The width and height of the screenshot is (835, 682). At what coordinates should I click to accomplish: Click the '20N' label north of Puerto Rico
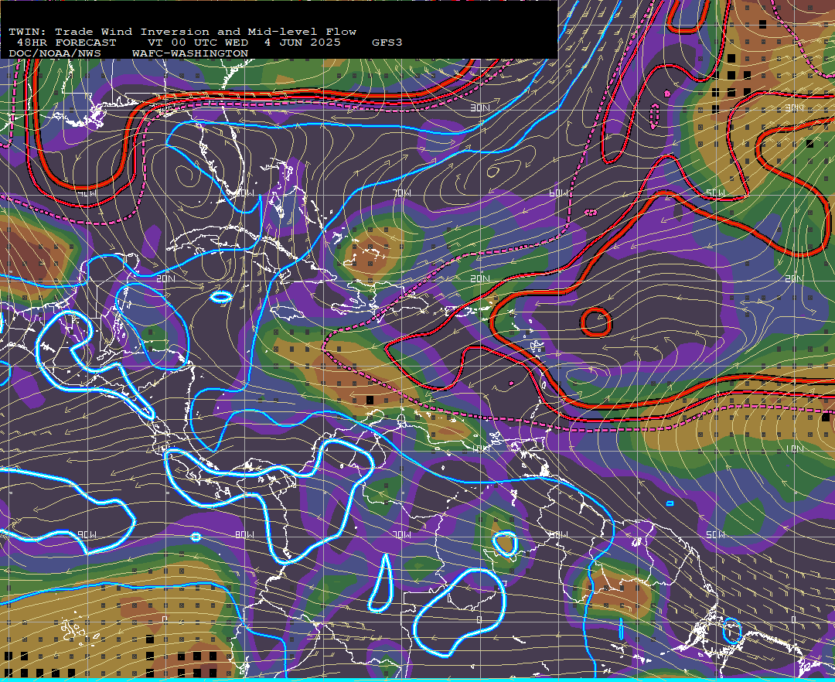pos(480,278)
